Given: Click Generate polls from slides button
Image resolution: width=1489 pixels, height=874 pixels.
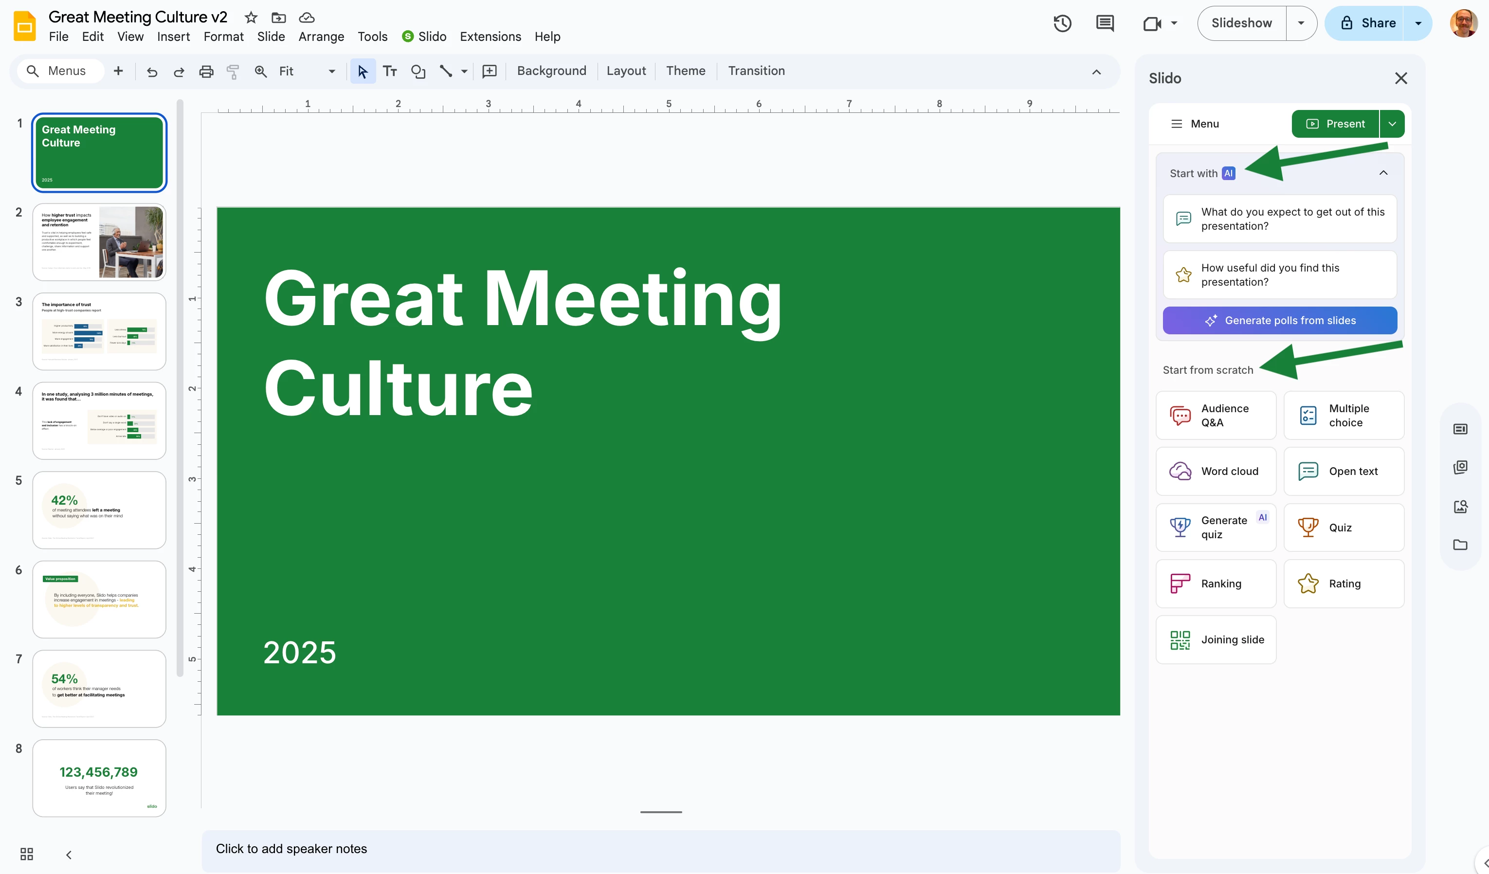Looking at the screenshot, I should click(1280, 320).
